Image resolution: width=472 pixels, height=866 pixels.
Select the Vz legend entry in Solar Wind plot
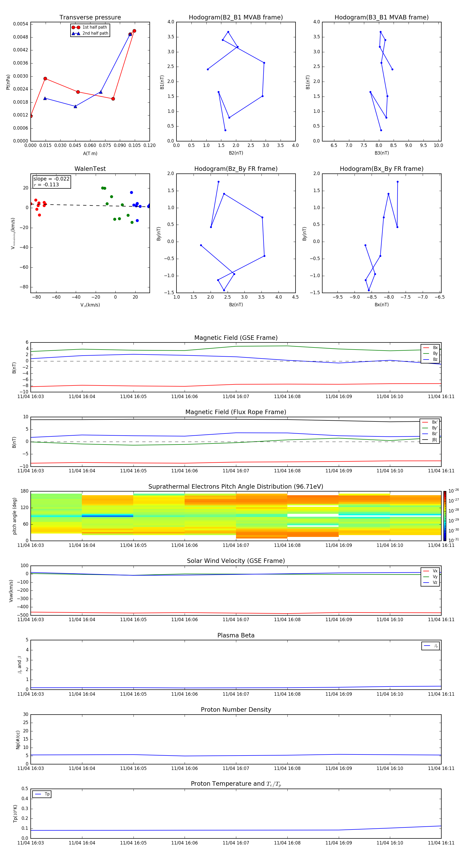(430, 583)
